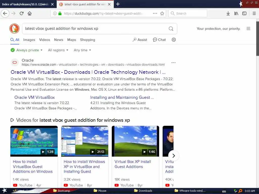Play the 1:46 video

point(144,152)
